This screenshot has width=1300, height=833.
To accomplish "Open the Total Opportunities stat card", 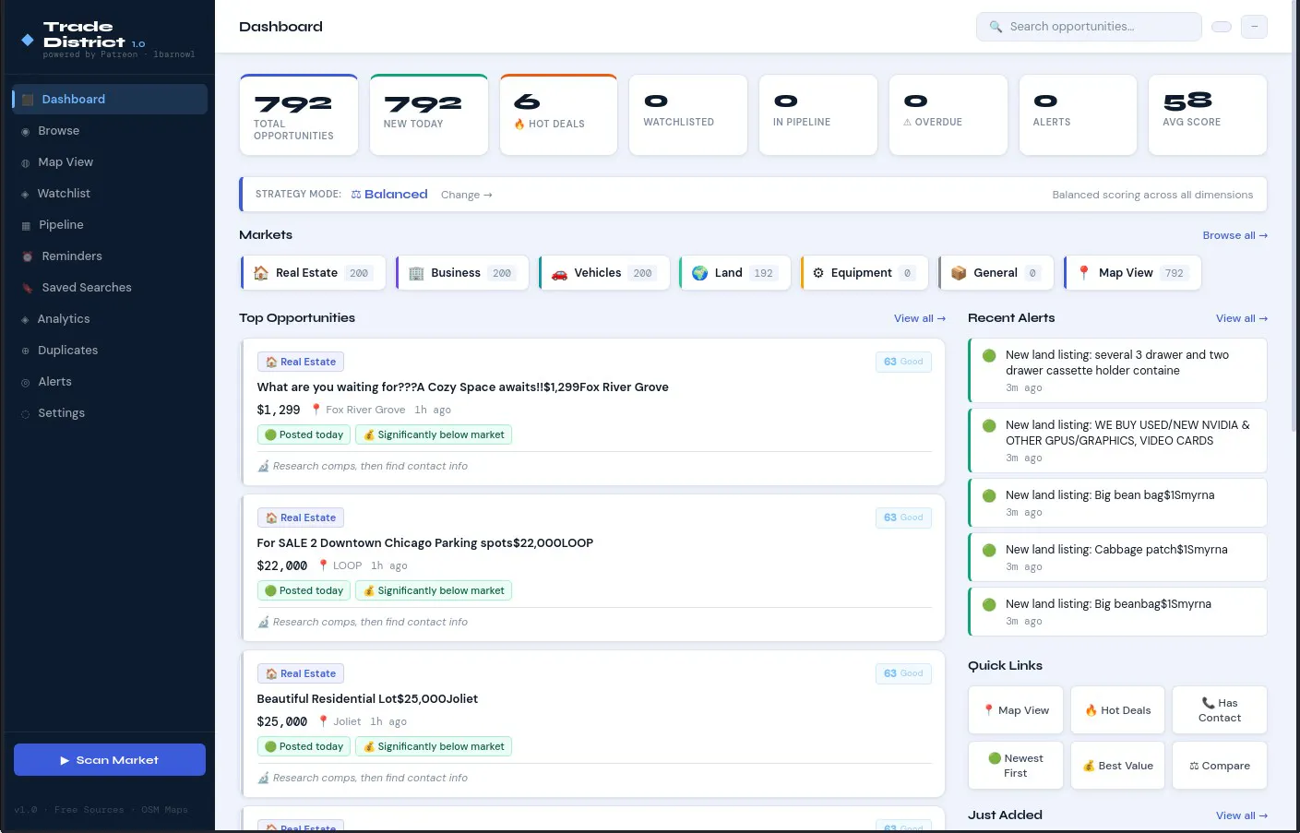I will pos(299,115).
